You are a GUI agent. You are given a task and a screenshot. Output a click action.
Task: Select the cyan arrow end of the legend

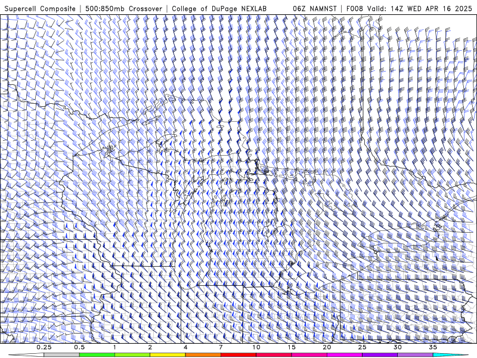451,355
